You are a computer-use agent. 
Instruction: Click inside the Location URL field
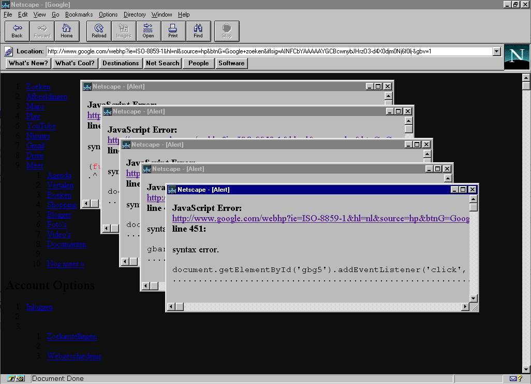(x=259, y=51)
